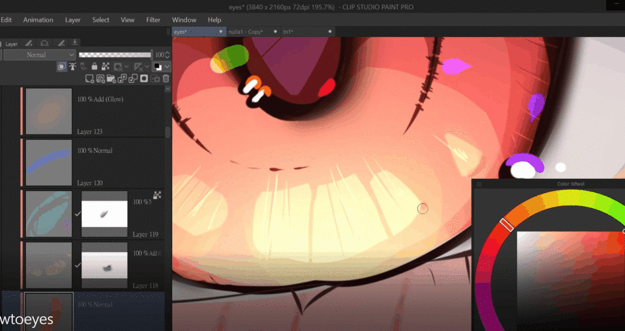This screenshot has width=625, height=331.
Task: Select the Layer 120 thumbnail
Action: click(x=49, y=163)
